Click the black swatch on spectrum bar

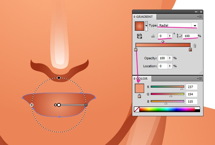(197, 111)
